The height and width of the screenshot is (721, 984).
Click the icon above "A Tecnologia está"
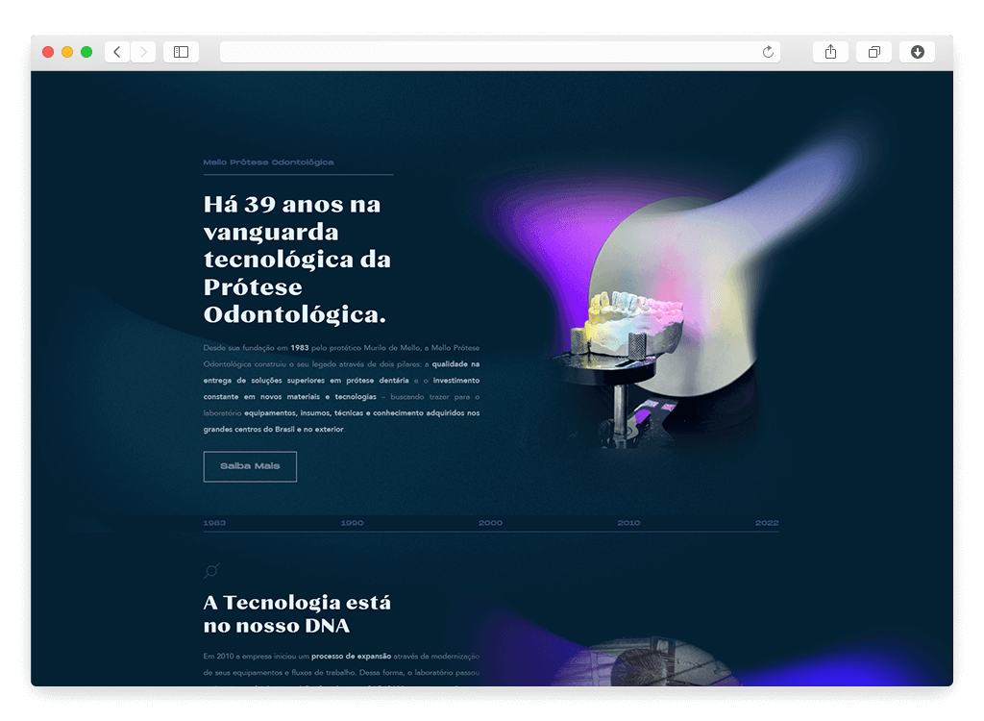click(212, 570)
